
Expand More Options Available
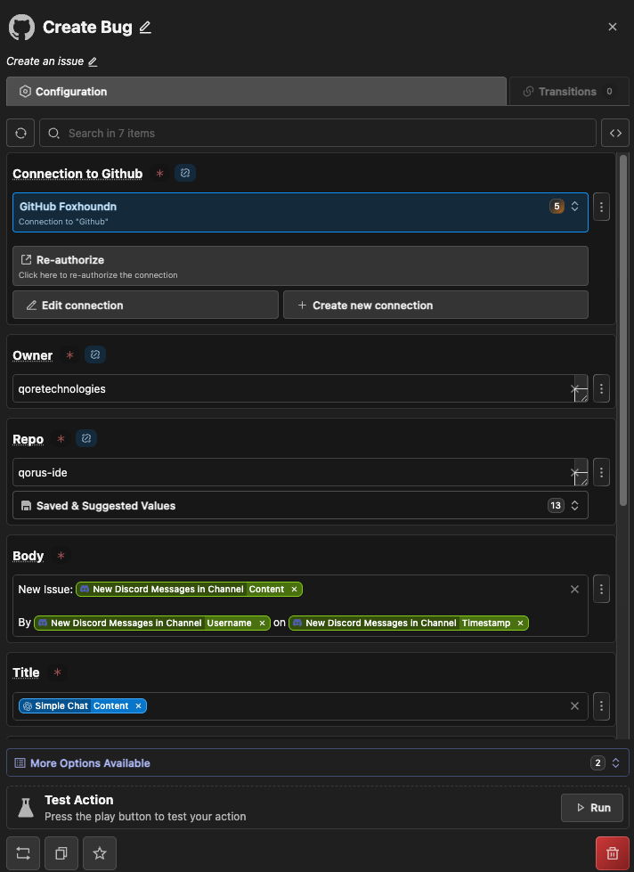(318, 762)
